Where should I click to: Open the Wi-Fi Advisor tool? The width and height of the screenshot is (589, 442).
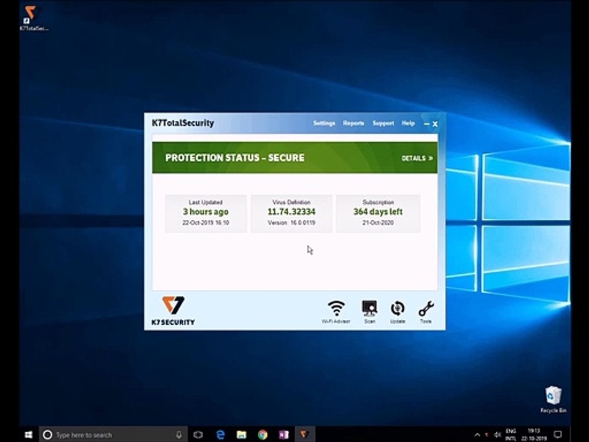pyautogui.click(x=336, y=312)
